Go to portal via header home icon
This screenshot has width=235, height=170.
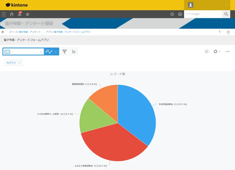pos(12,14)
